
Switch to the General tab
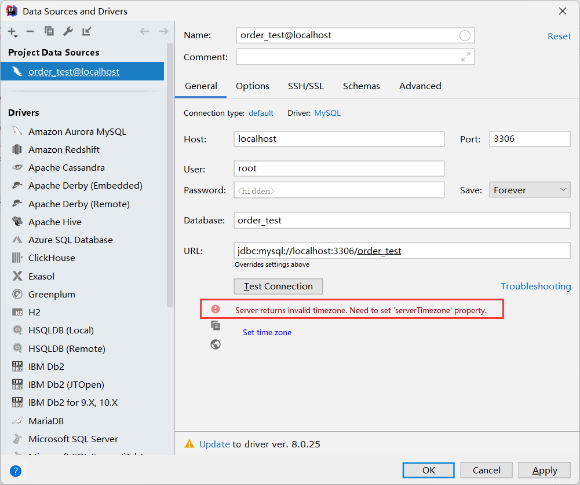pos(201,86)
